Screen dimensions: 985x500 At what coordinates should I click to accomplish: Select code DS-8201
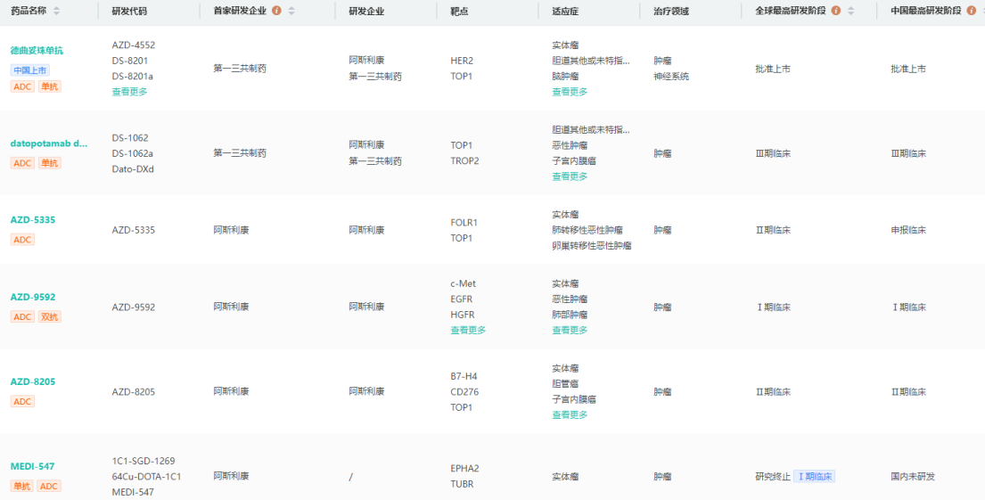pyautogui.click(x=129, y=61)
